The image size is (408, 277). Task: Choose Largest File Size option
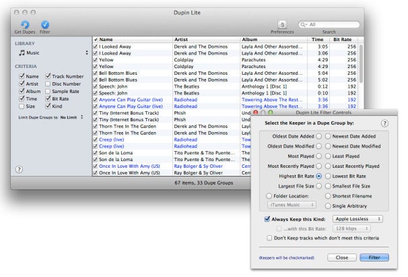point(318,186)
